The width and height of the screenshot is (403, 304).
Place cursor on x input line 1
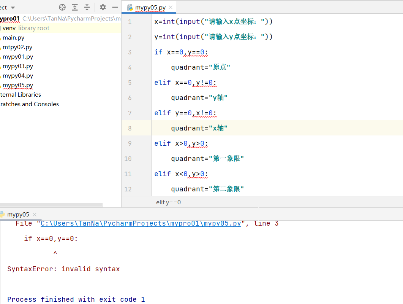point(213,22)
